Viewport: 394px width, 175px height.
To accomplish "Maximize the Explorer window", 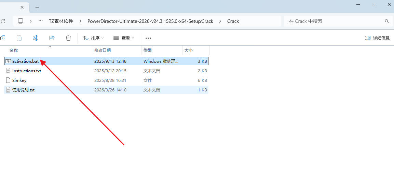I will 373,4.
